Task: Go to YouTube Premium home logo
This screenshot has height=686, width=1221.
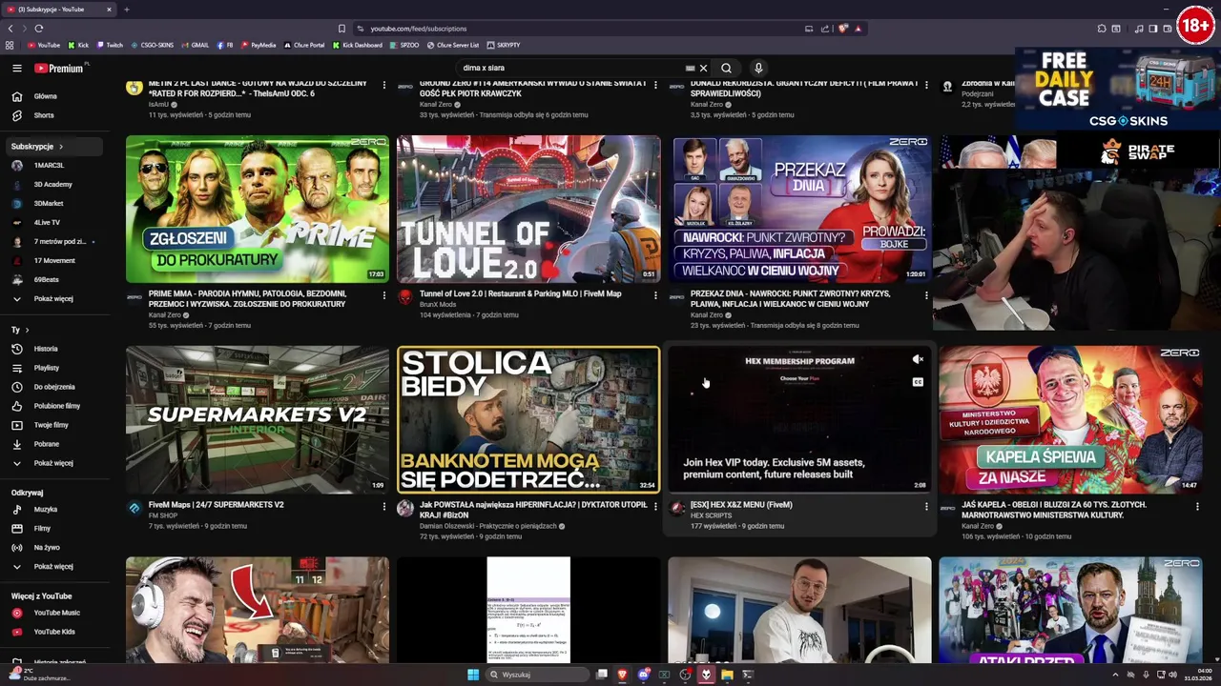Action: 59,68
